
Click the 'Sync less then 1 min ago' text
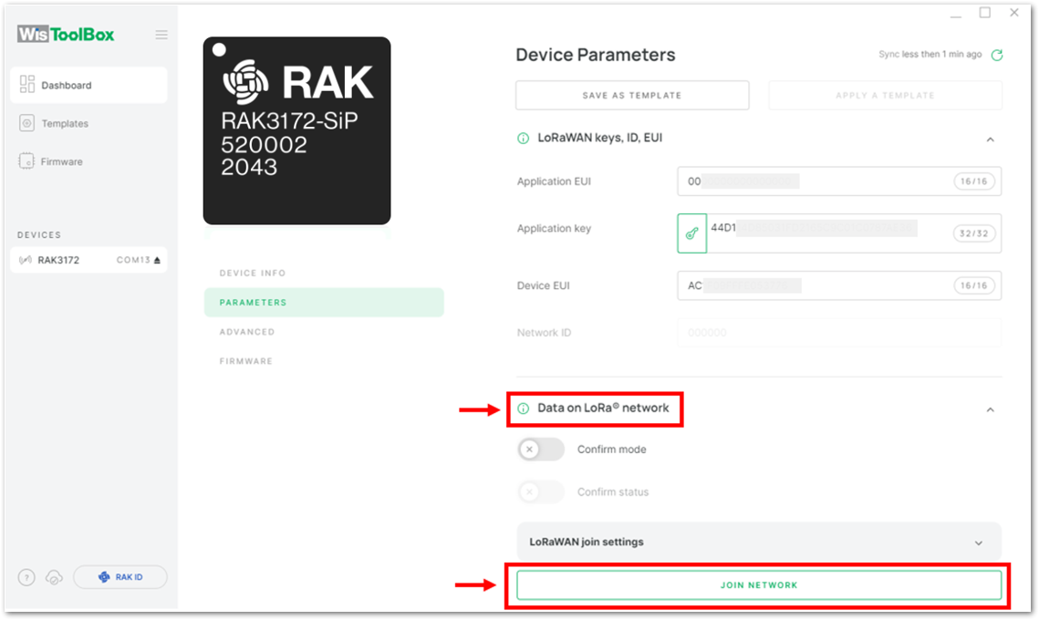(930, 55)
